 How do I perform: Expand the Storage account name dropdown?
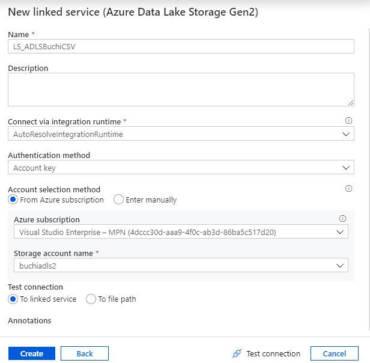[180, 265]
